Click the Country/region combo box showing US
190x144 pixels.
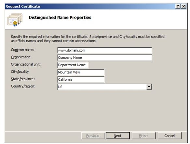click(x=104, y=87)
